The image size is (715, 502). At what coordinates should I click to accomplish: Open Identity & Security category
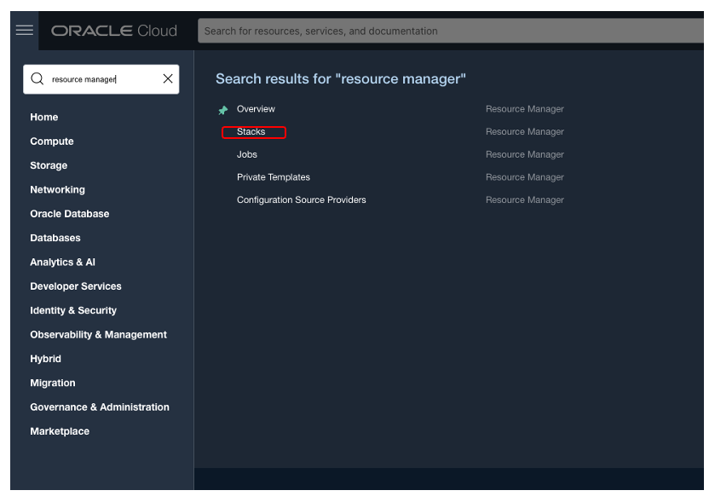(73, 310)
